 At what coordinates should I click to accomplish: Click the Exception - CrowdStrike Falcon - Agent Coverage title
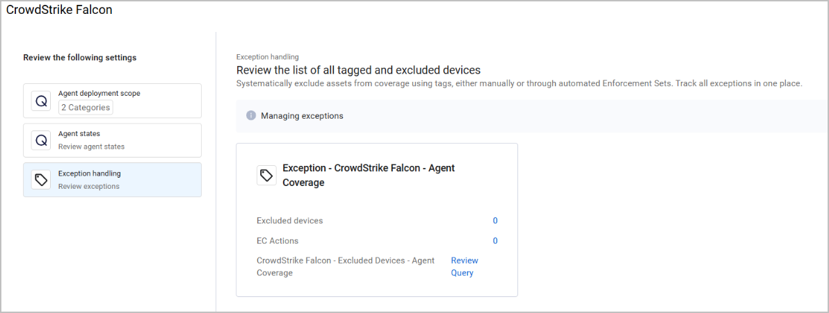[x=369, y=175]
